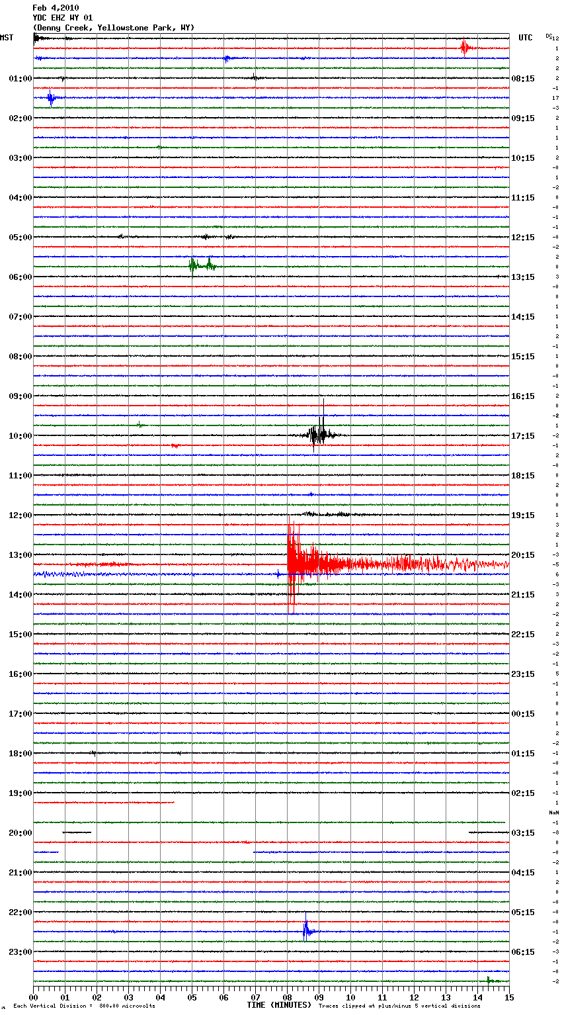
Task: Click the 12:15 UTC time label
Action: (523, 238)
